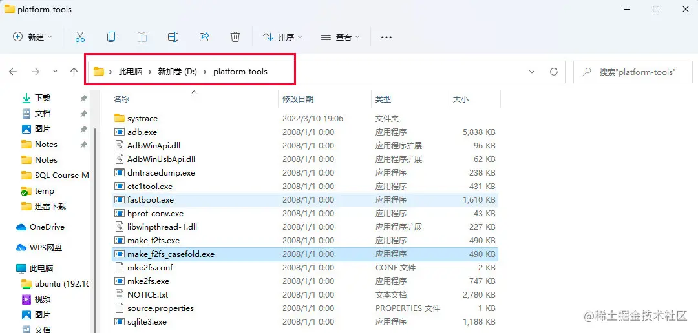
Task: Open 迅雷下载 folder in sidebar
Action: 50,207
